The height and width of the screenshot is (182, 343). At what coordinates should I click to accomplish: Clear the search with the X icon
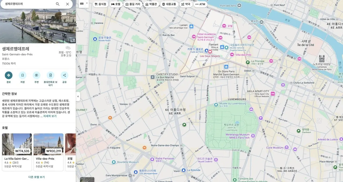[67, 4]
